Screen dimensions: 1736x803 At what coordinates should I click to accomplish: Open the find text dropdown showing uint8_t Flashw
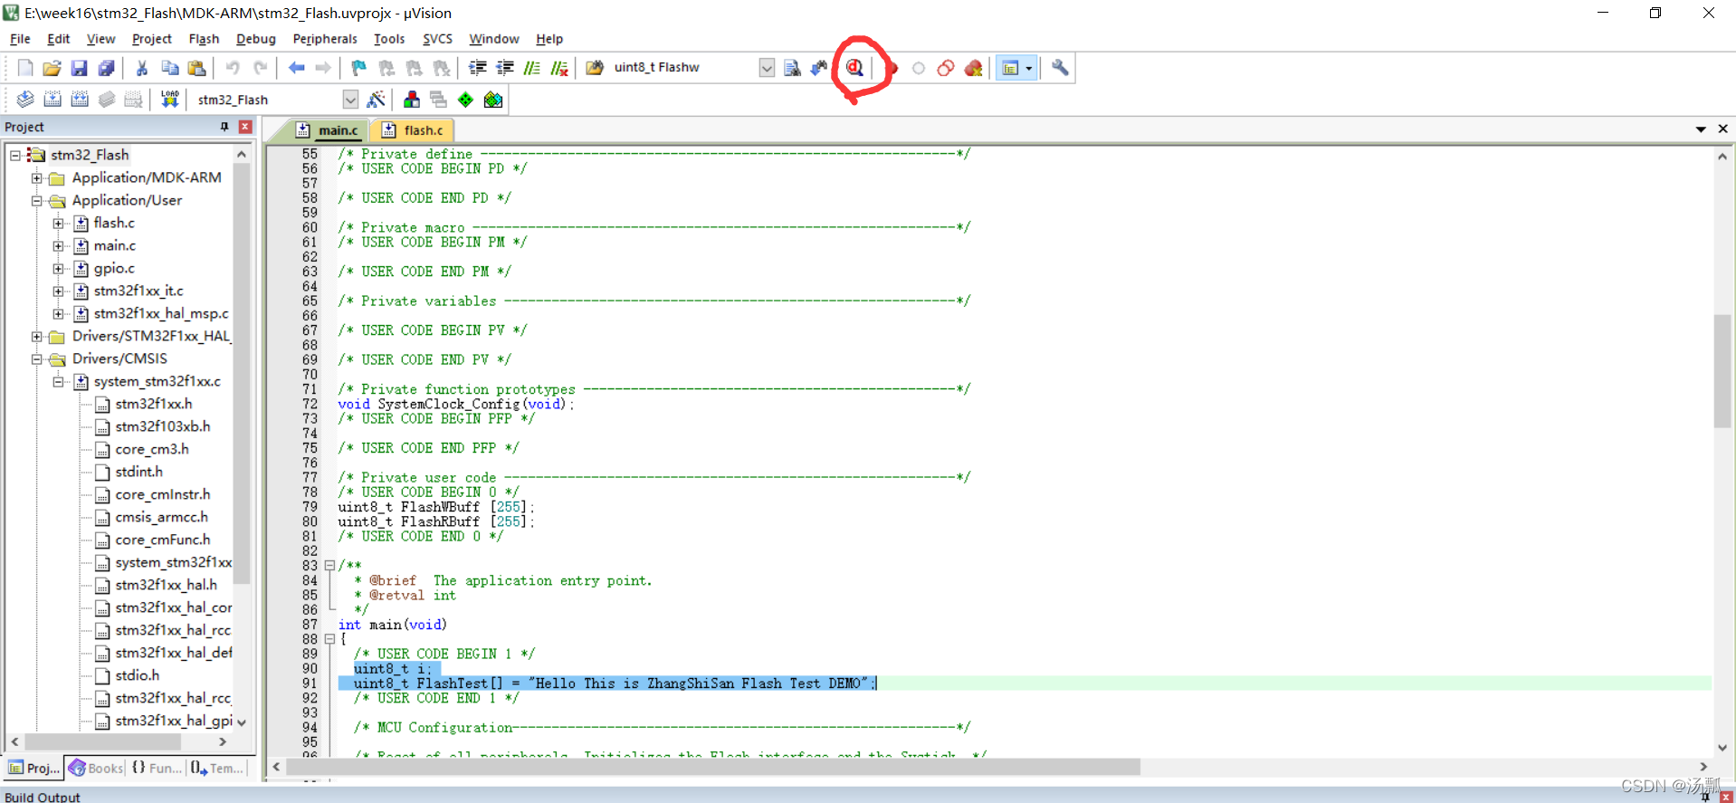(767, 68)
